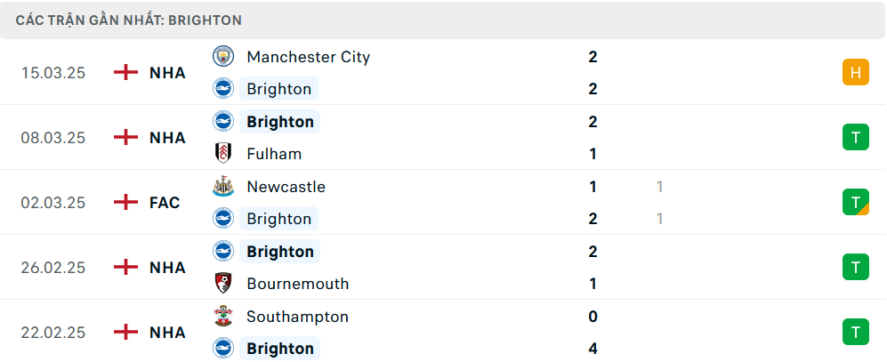Open the 26.02.25 match row date
Viewport: 887px width, 362px height.
pos(53,267)
